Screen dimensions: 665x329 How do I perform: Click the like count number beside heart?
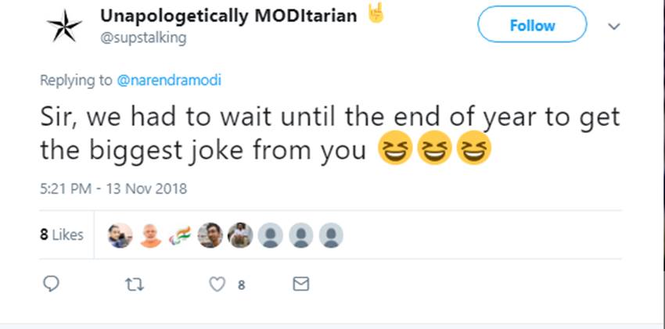pyautogui.click(x=241, y=285)
